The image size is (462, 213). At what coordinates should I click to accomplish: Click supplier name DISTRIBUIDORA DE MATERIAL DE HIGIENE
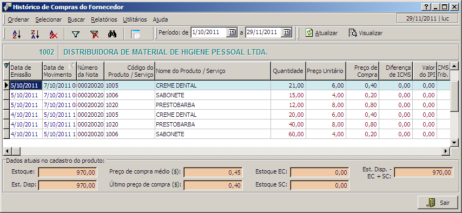pyautogui.click(x=166, y=52)
